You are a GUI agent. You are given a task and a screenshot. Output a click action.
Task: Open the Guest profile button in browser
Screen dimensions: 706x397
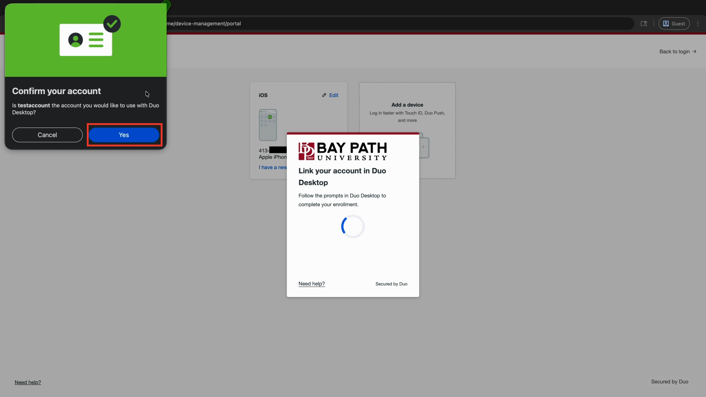674,24
